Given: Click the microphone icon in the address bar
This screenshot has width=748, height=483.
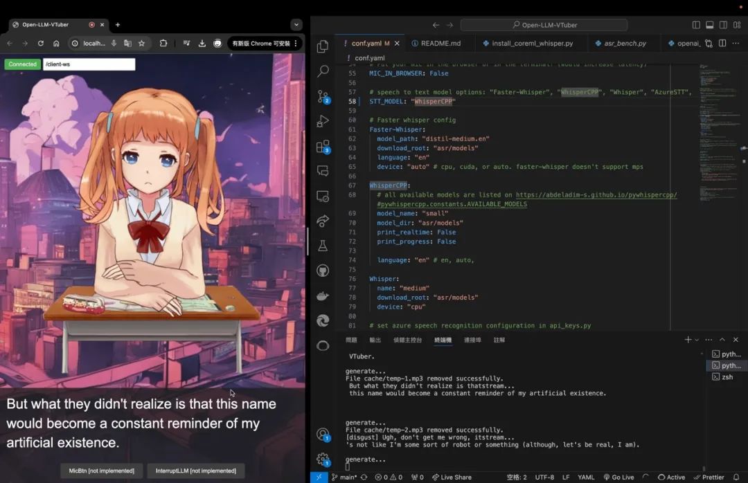Looking at the screenshot, I should [x=114, y=44].
